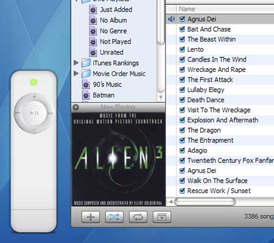Create a new playlist with plus button
The width and height of the screenshot is (274, 243).
coord(91,217)
